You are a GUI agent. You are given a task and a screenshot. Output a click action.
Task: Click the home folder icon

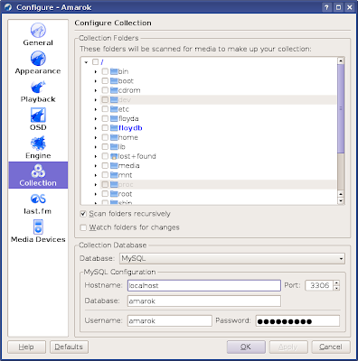click(114, 137)
